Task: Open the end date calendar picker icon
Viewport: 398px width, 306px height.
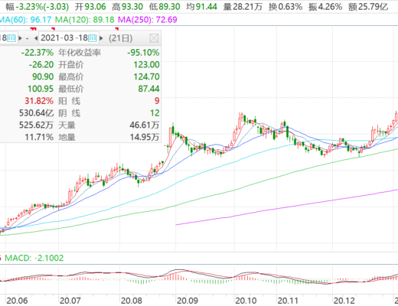Action: pyautogui.click(x=93, y=38)
